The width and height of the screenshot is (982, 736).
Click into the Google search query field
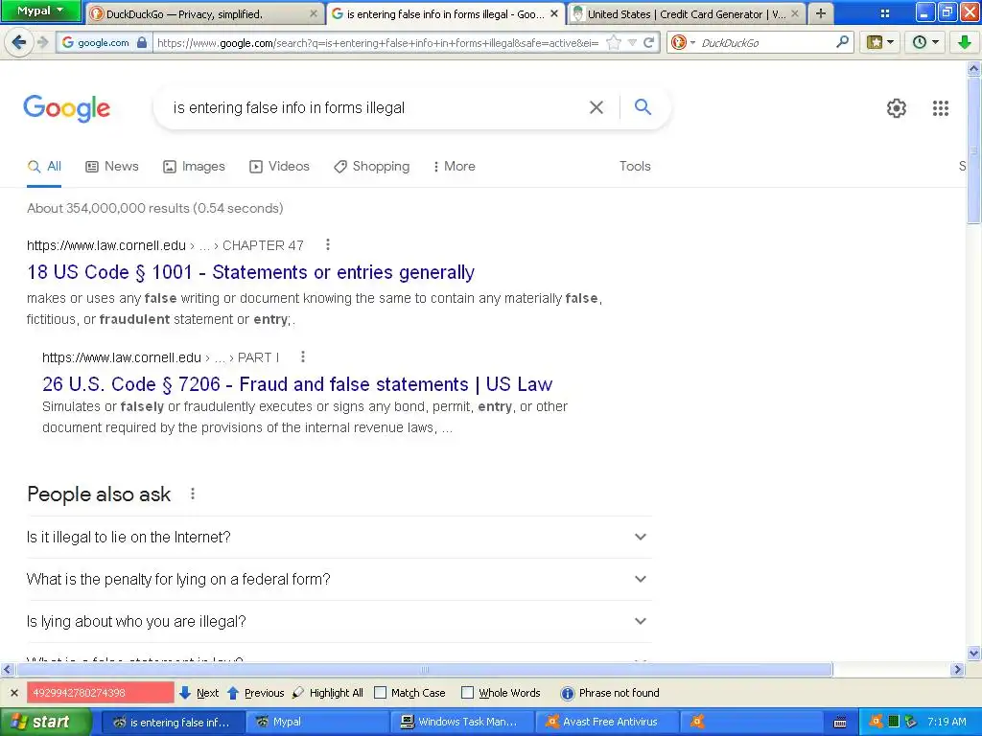coord(376,107)
